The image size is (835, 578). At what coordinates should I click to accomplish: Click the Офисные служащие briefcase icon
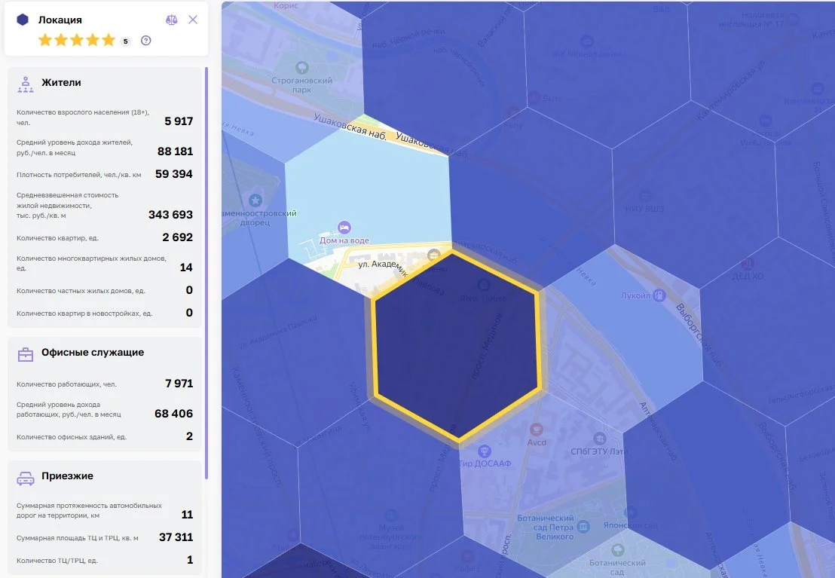(26, 354)
